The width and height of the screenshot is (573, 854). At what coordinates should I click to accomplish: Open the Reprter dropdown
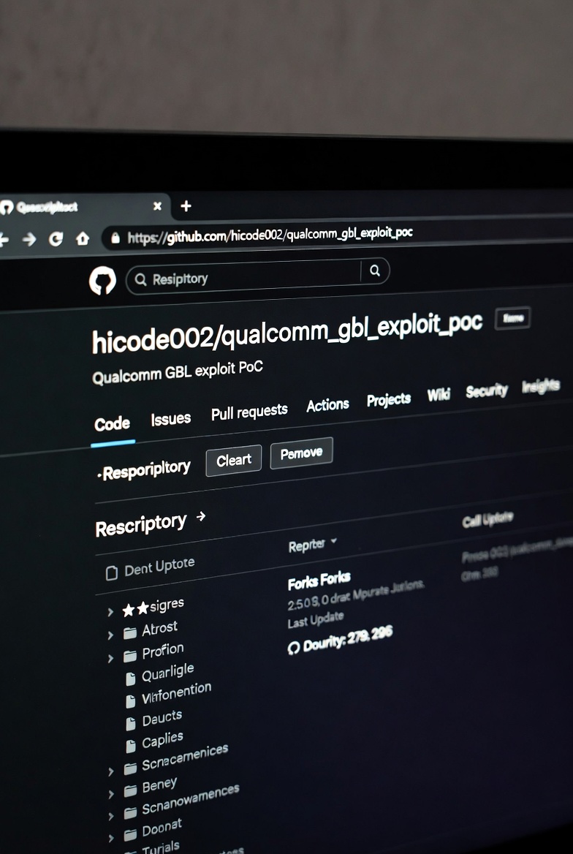[x=313, y=544]
